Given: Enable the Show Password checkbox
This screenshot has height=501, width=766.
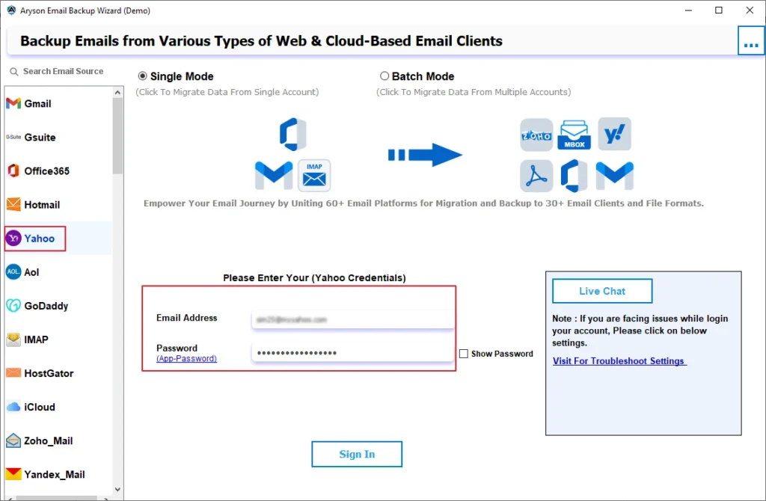Looking at the screenshot, I should pyautogui.click(x=464, y=354).
